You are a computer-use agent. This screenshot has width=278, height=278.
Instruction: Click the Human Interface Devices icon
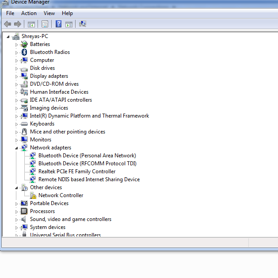pos(24,92)
